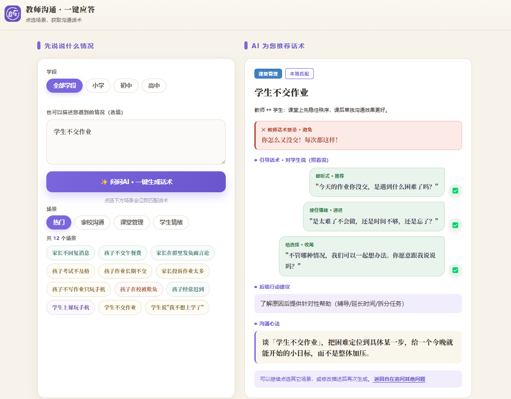Screen dimensions: 511x399
Task: Select the 初中 grade filter
Action: point(126,86)
